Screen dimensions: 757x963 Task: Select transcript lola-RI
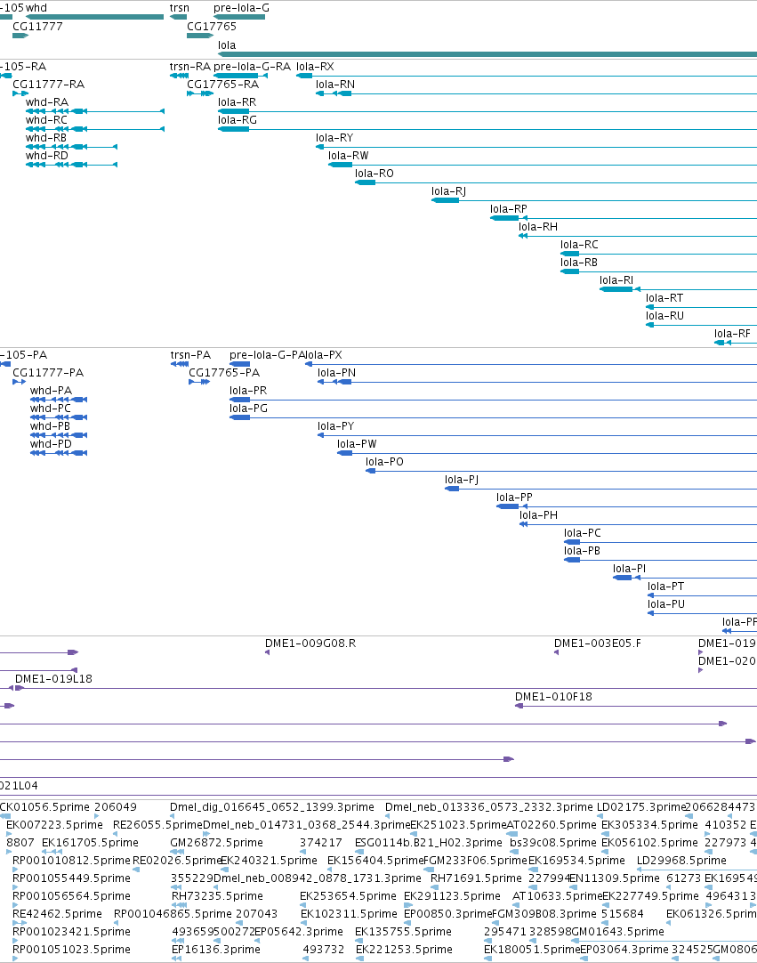click(679, 289)
